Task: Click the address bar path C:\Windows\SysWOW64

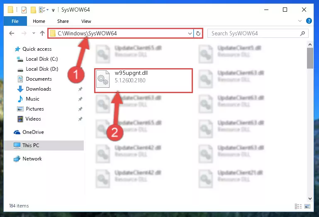Action: pyautogui.click(x=87, y=33)
